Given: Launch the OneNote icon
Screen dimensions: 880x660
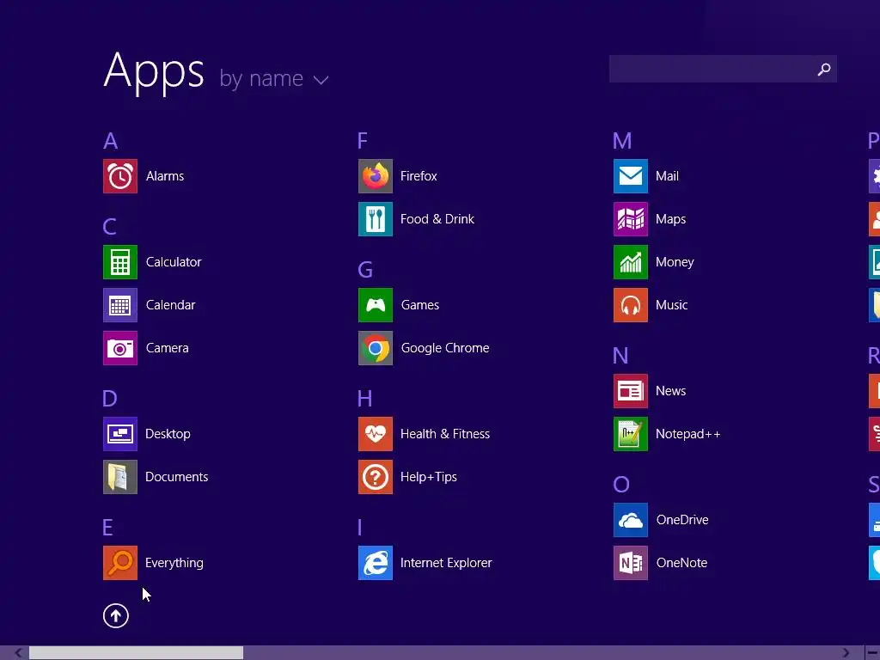Looking at the screenshot, I should pyautogui.click(x=631, y=563).
